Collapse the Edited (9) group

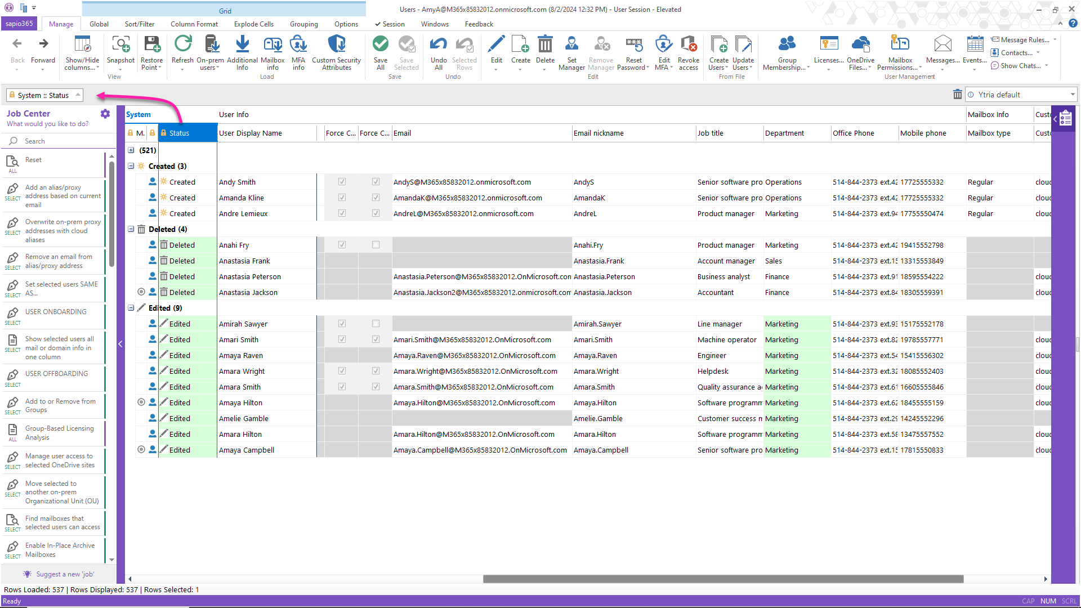131,308
